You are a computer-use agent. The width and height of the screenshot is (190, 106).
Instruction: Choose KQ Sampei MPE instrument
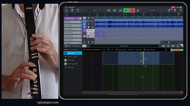[x=73, y=64]
